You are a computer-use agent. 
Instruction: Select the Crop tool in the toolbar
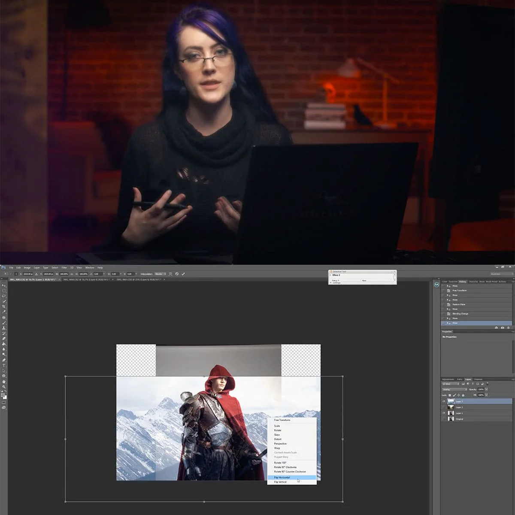(x=4, y=305)
